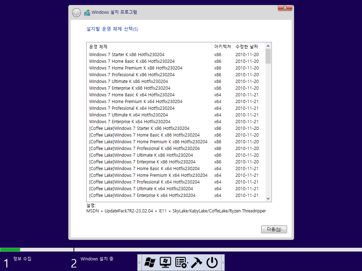Click the left arrow handle of bottom toolbar

coord(139,263)
